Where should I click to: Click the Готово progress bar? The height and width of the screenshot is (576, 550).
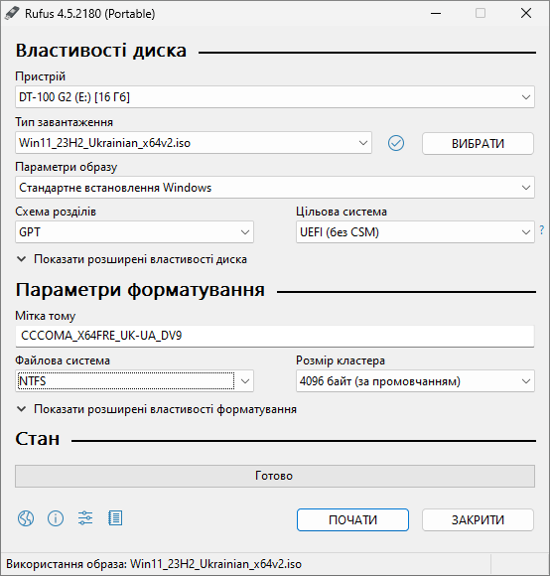tap(275, 476)
